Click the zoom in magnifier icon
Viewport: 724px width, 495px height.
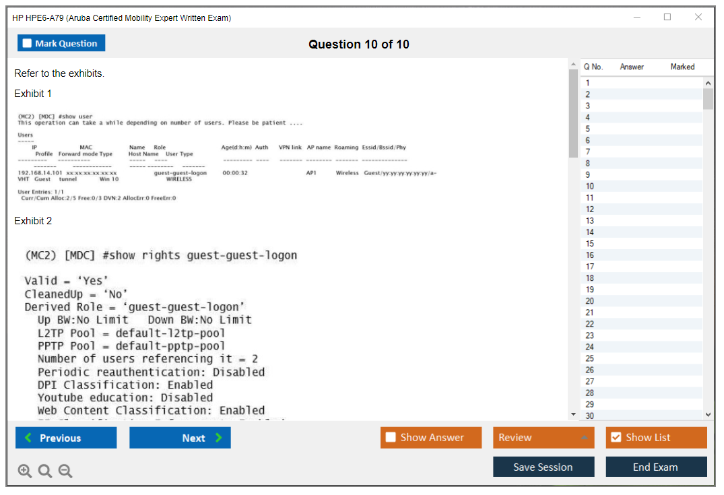[x=25, y=471]
